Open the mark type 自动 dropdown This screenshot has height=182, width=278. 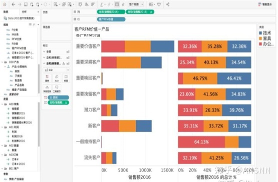pos(57,70)
